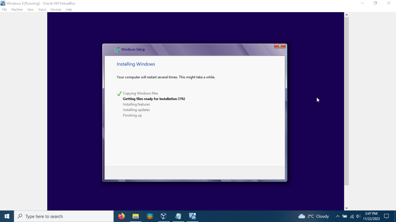The height and width of the screenshot is (222, 396).
Task: Open the Input menu
Action: pyautogui.click(x=42, y=10)
